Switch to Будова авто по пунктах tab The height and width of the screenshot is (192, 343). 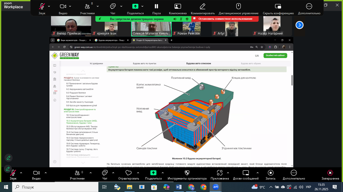(x=144, y=63)
